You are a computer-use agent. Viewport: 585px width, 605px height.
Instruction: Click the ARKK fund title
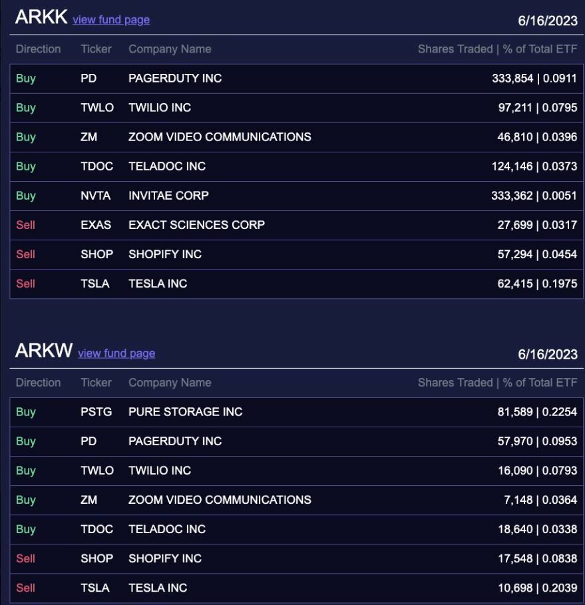pos(41,17)
